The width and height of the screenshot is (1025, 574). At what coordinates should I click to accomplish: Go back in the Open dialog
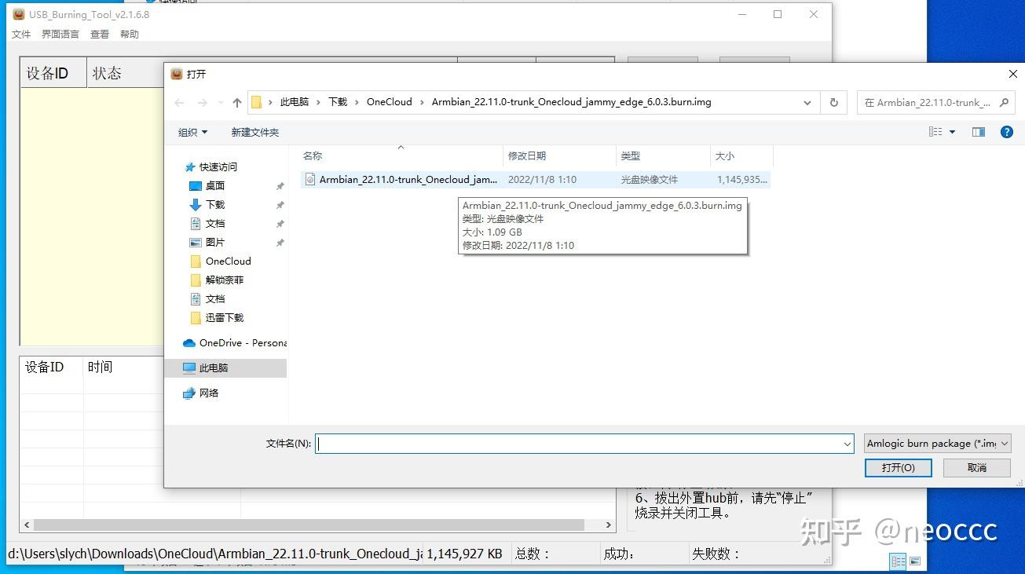pos(179,102)
